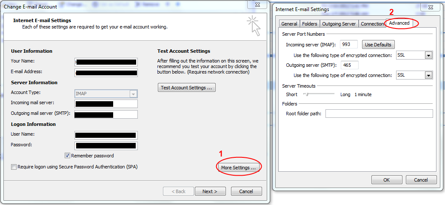Click the Server Timeouts slider

[x=306, y=94]
